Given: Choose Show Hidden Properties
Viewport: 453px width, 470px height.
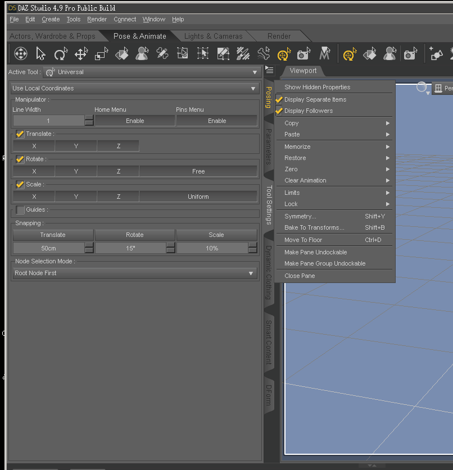Looking at the screenshot, I should (x=334, y=87).
